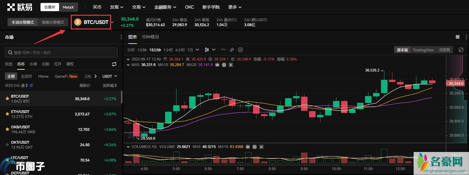Select MetaX mode toggle
Screen dimensions: 469x175
click(x=68, y=7)
